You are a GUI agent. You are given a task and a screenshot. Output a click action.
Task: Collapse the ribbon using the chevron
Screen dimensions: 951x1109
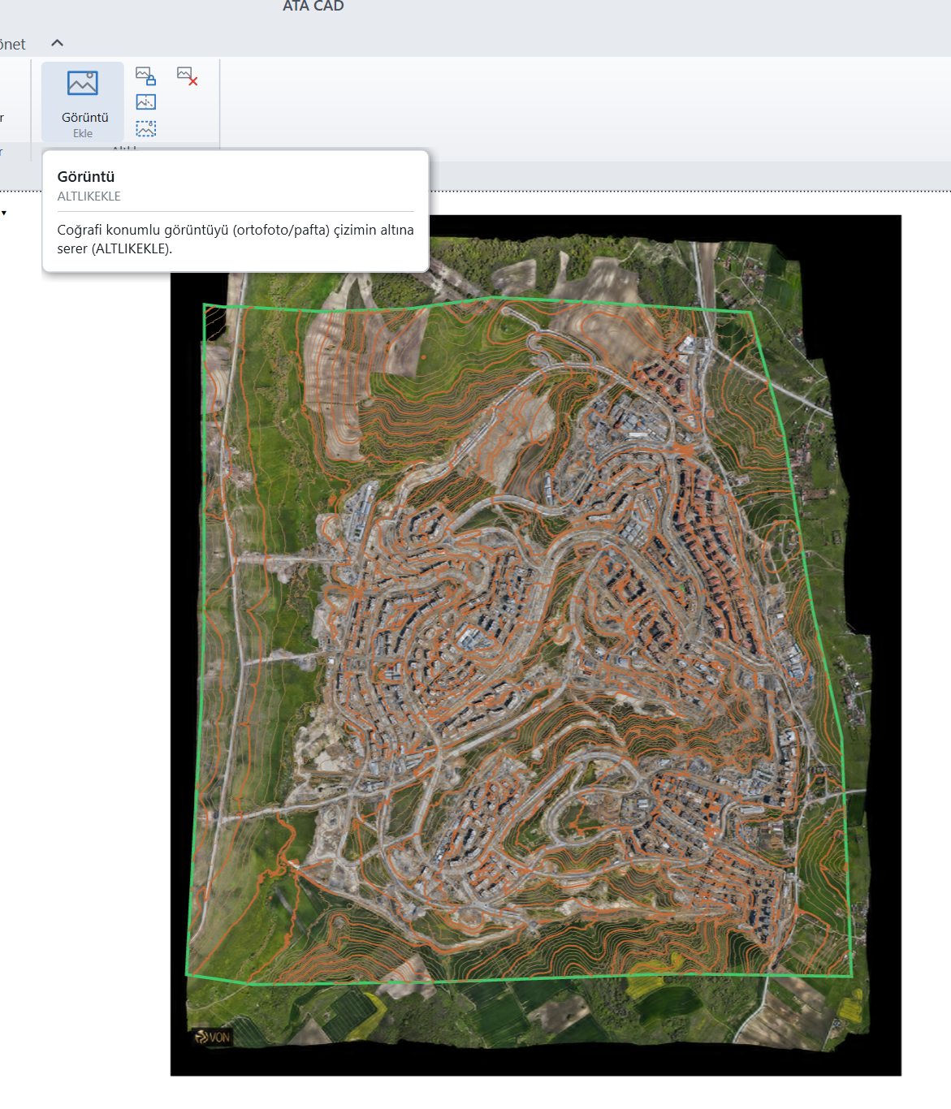click(57, 43)
